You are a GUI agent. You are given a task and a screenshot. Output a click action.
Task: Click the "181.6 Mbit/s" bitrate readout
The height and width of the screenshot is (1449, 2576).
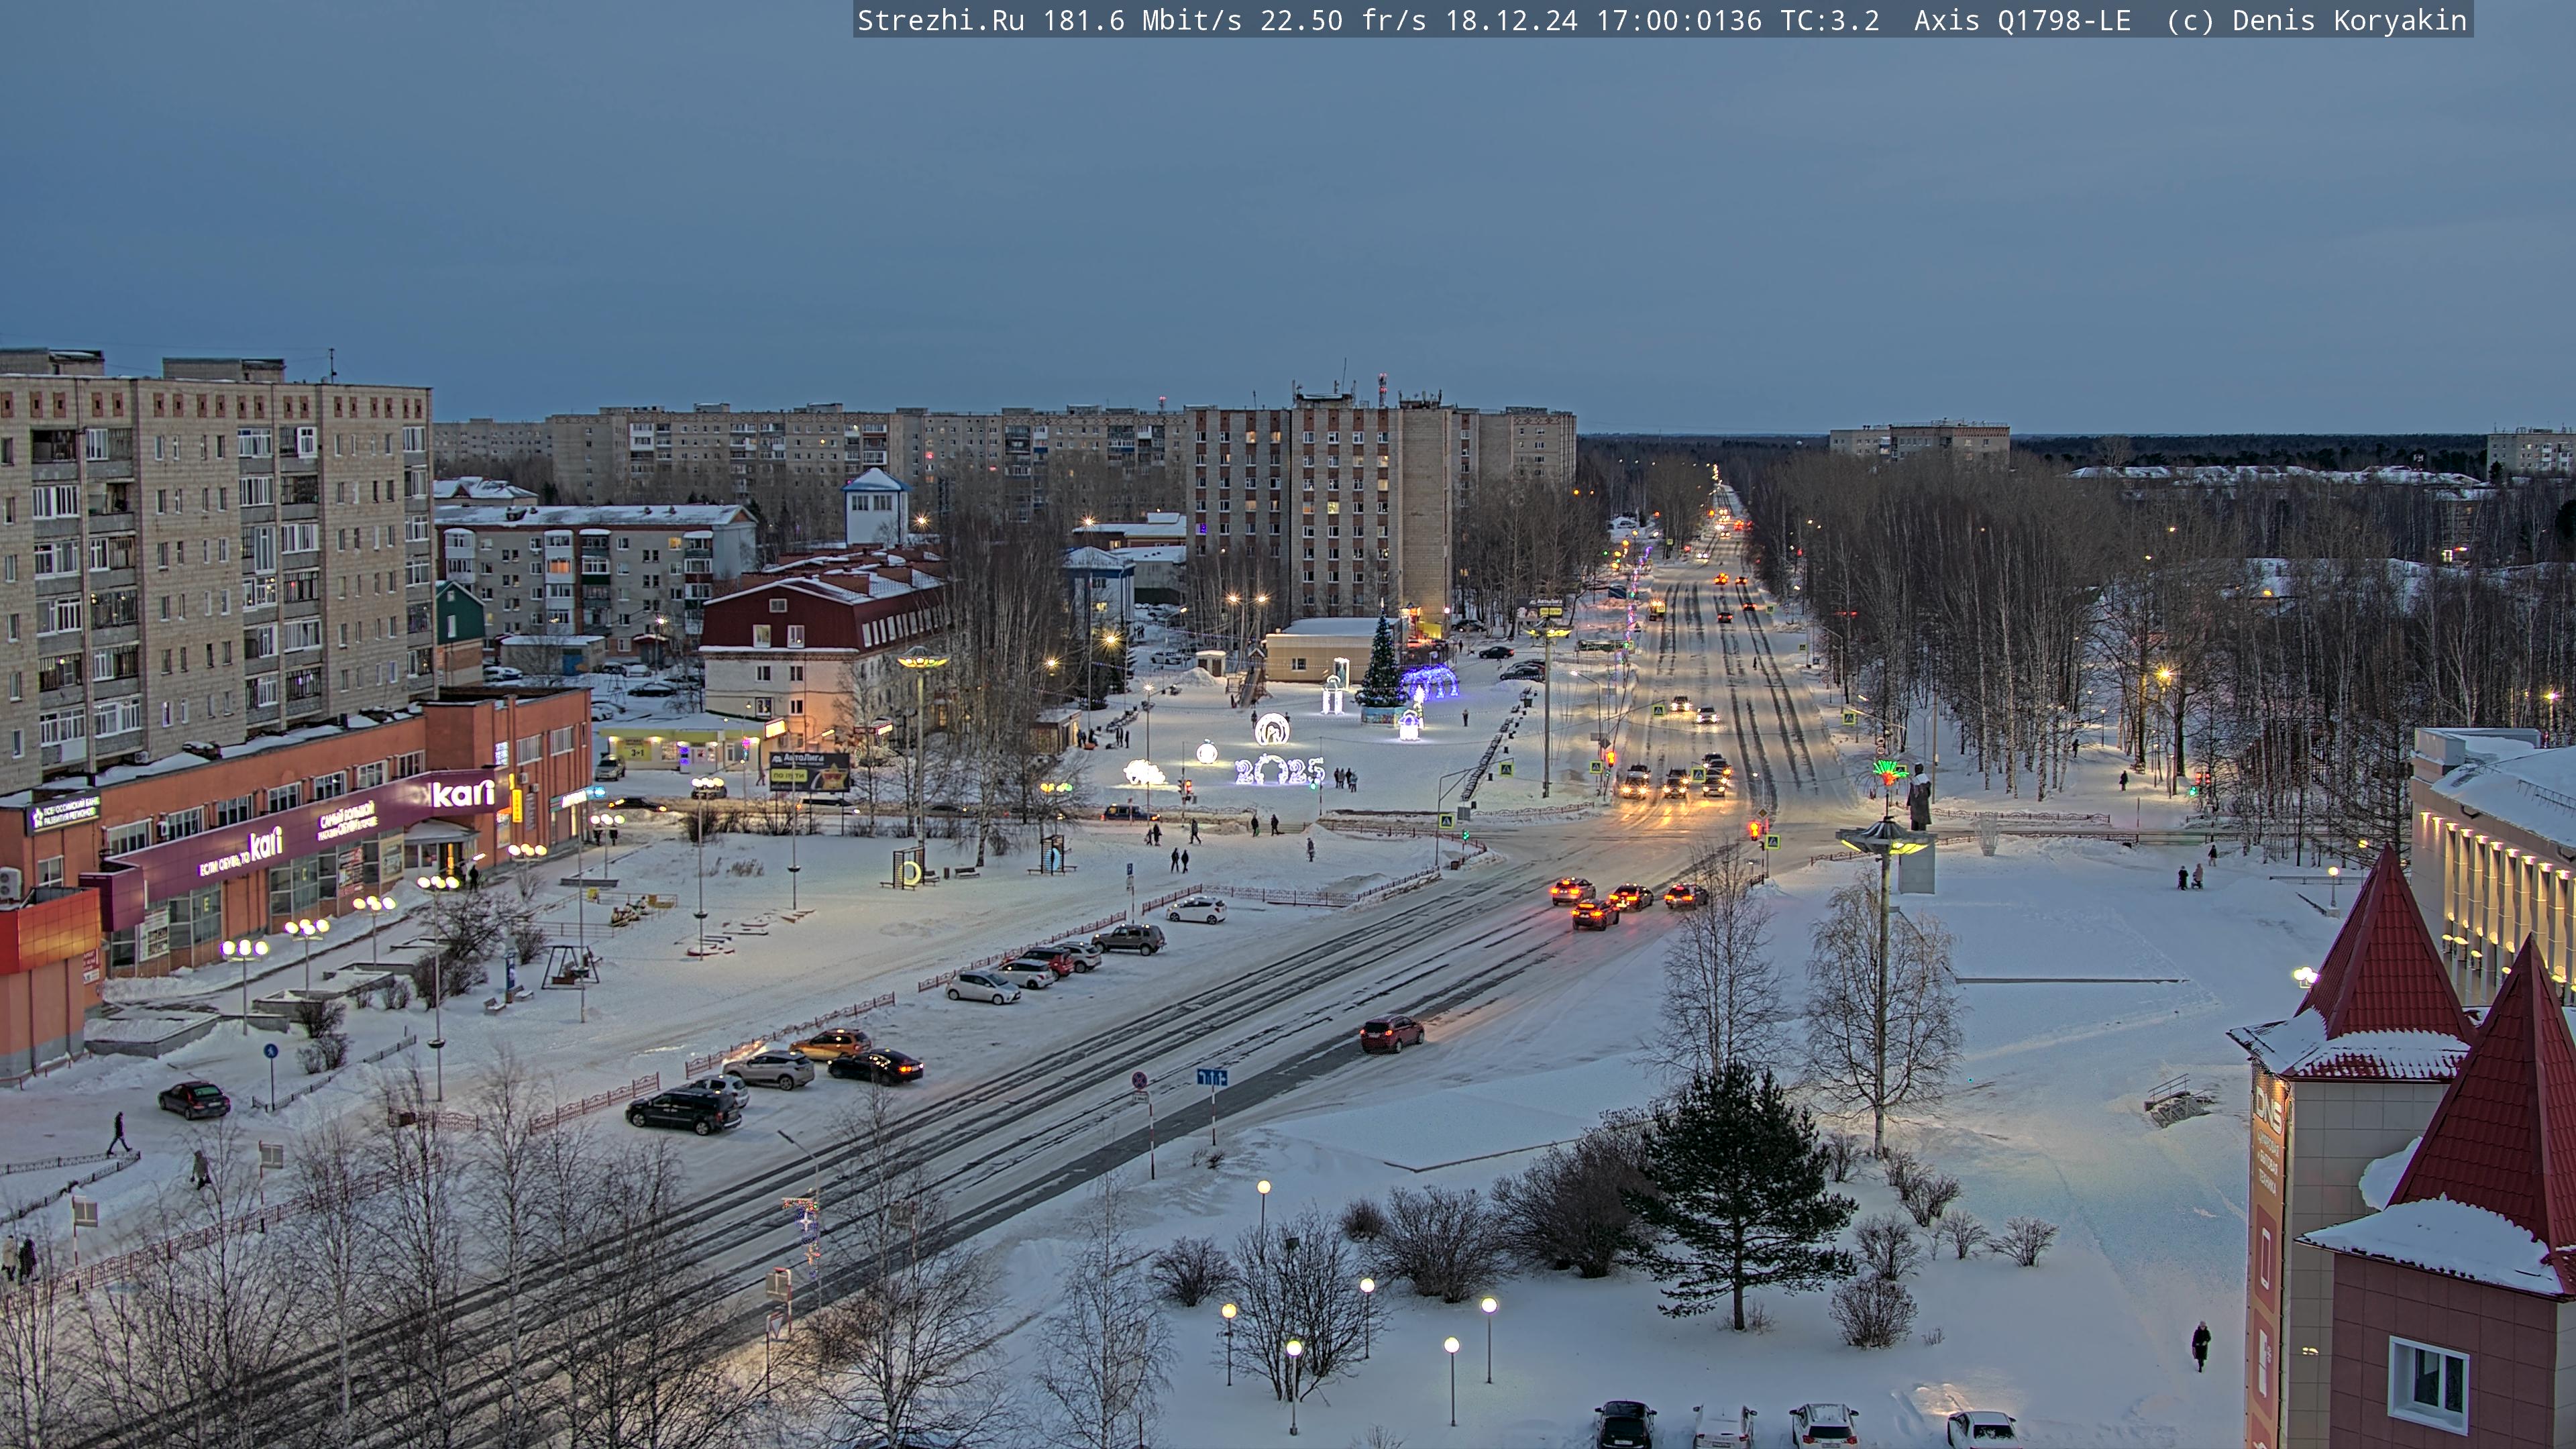pyautogui.click(x=1142, y=20)
